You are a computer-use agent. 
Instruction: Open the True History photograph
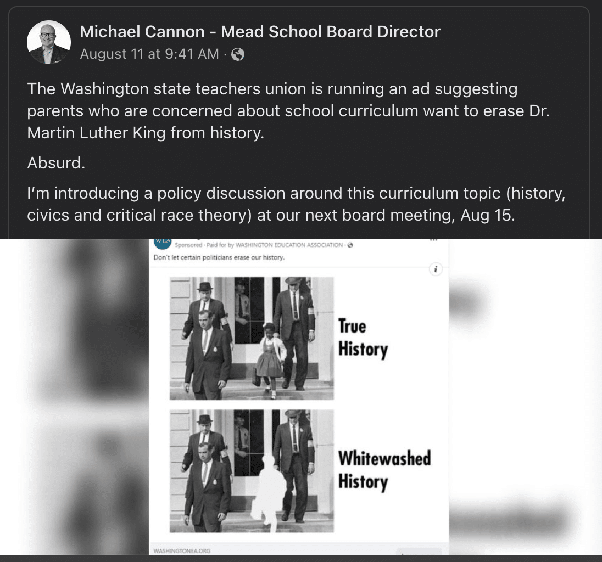coord(252,338)
